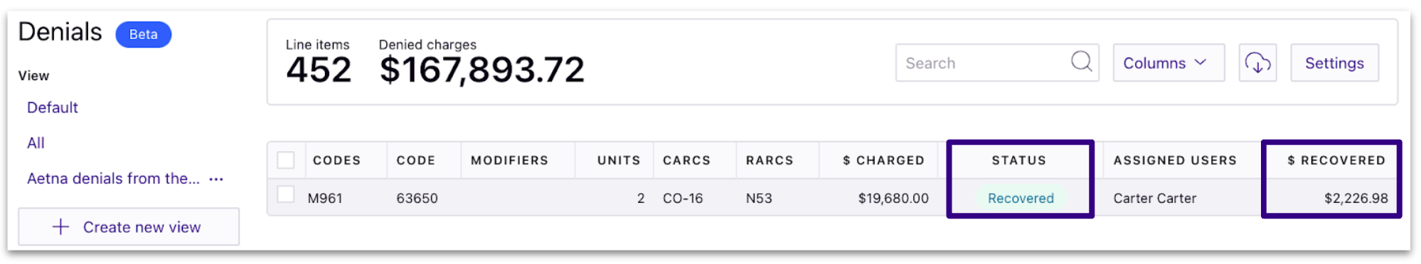Open Settings

click(1334, 62)
